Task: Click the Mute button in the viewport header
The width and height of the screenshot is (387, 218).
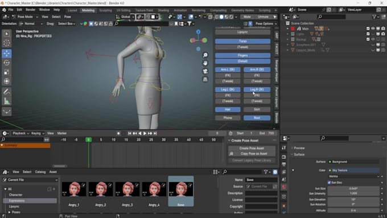Action: [247, 17]
